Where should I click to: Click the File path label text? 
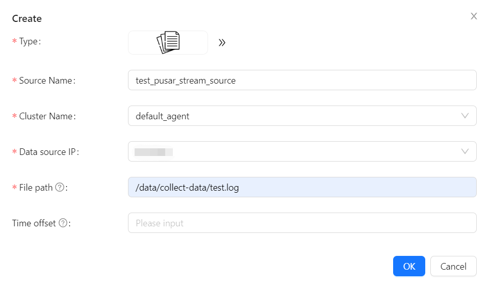click(36, 188)
